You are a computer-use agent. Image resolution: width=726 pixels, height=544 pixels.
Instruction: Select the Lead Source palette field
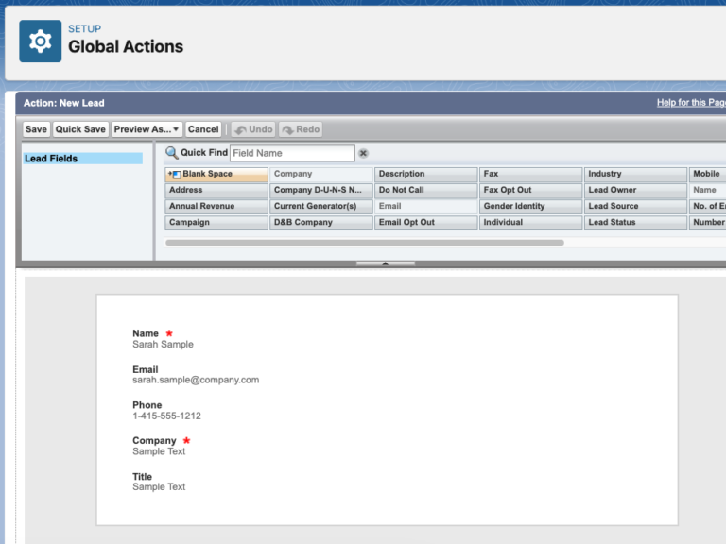click(x=635, y=206)
